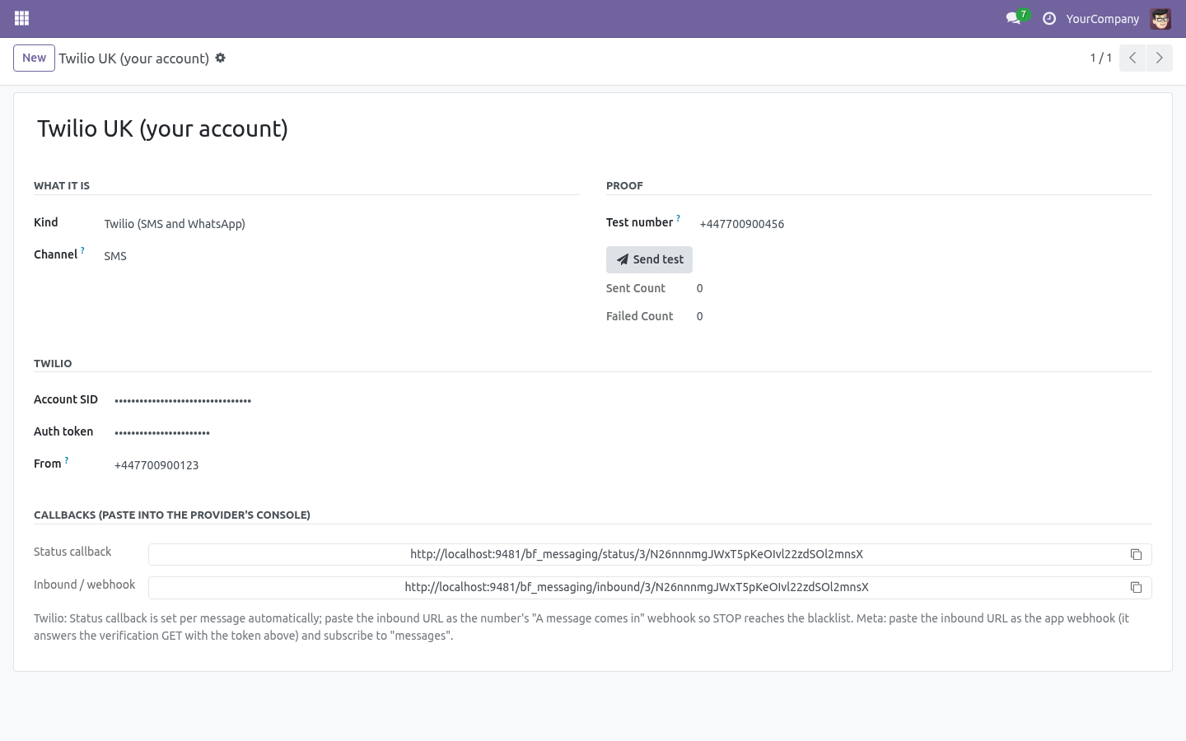Open the record actions gear menu
The width and height of the screenshot is (1186, 741).
click(221, 58)
